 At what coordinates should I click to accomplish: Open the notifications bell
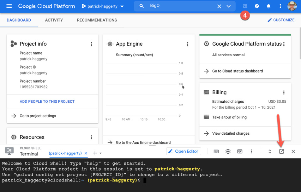pyautogui.click(x=269, y=6)
